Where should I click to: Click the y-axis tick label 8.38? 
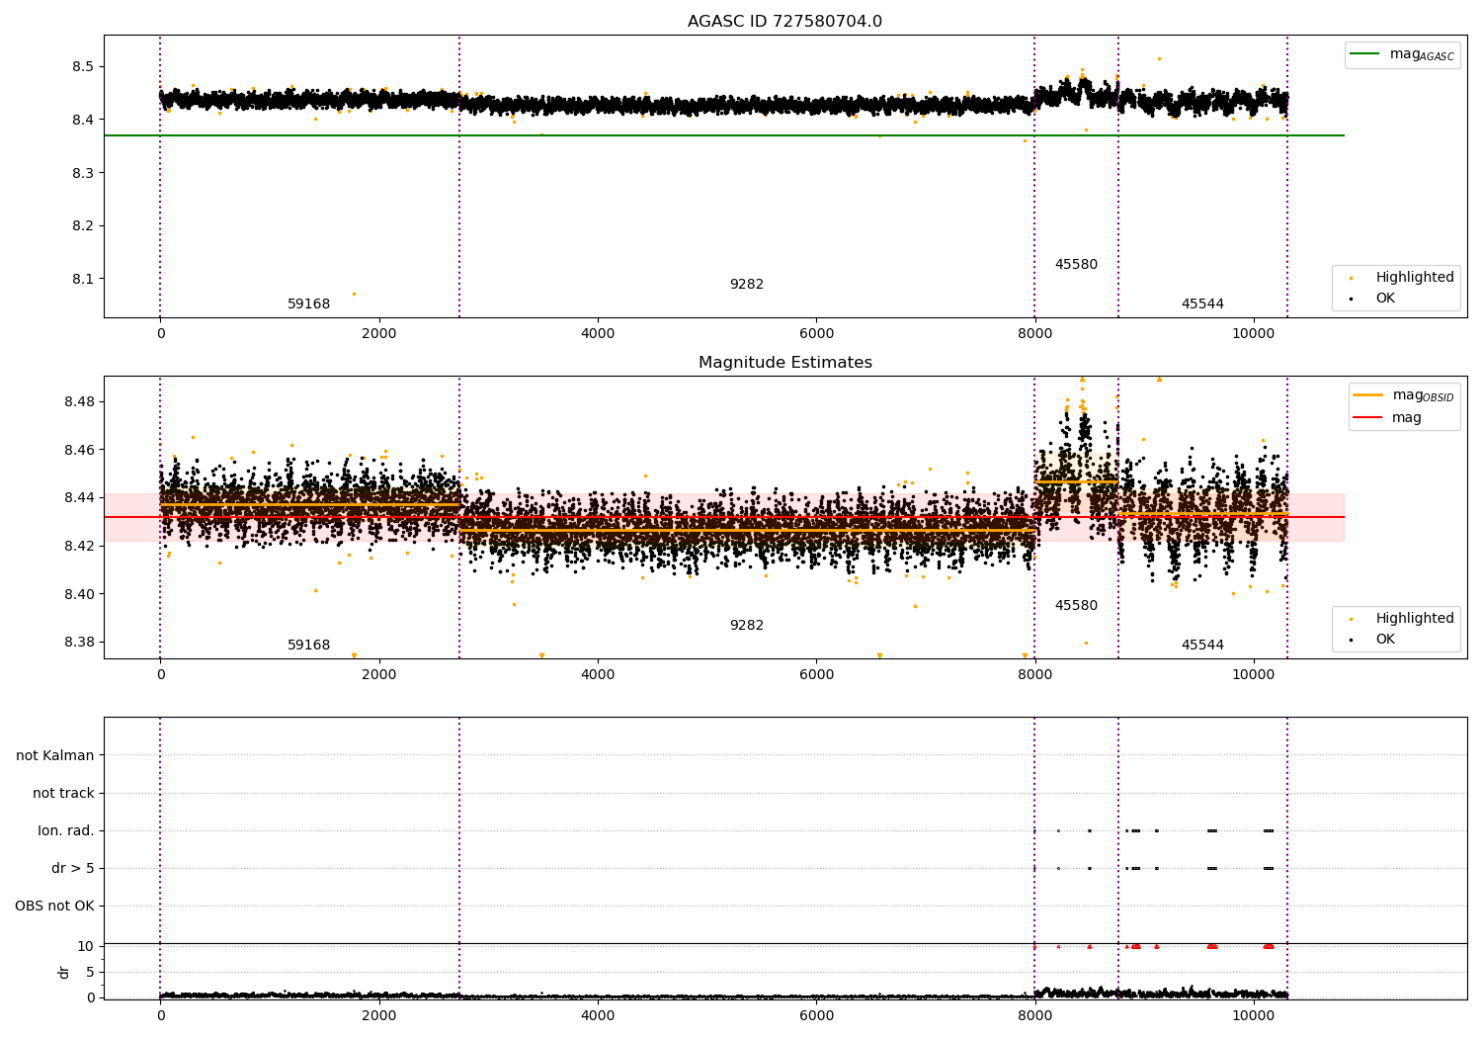79,643
